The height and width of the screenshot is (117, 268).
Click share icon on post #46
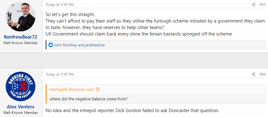coord(253,74)
